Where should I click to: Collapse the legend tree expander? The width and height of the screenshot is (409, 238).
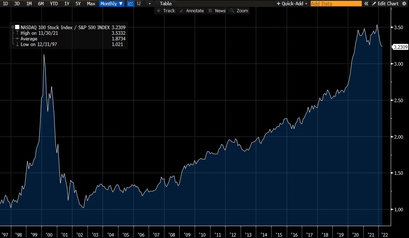tap(13, 27)
